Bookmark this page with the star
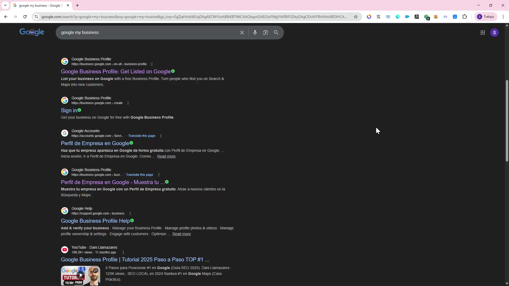The image size is (509, 286). pyautogui.click(x=356, y=17)
